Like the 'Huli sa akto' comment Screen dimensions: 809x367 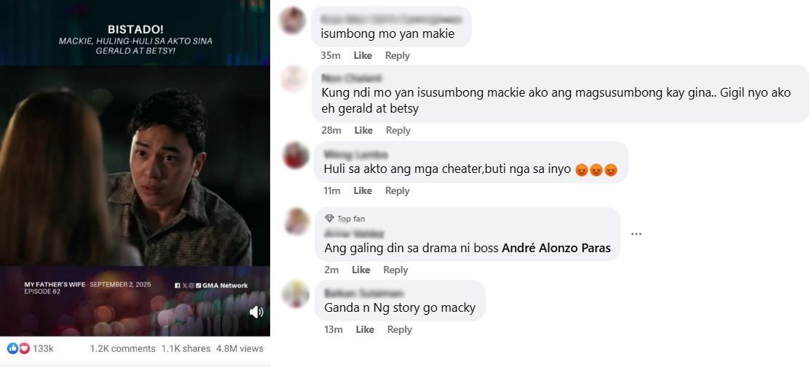(363, 190)
